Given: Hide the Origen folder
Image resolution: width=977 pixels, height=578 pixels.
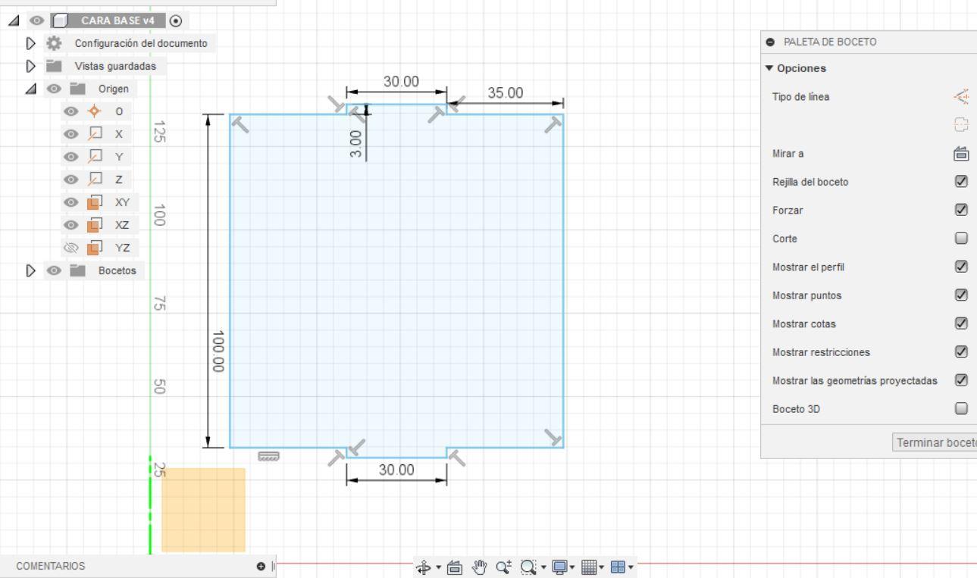Looking at the screenshot, I should (54, 89).
